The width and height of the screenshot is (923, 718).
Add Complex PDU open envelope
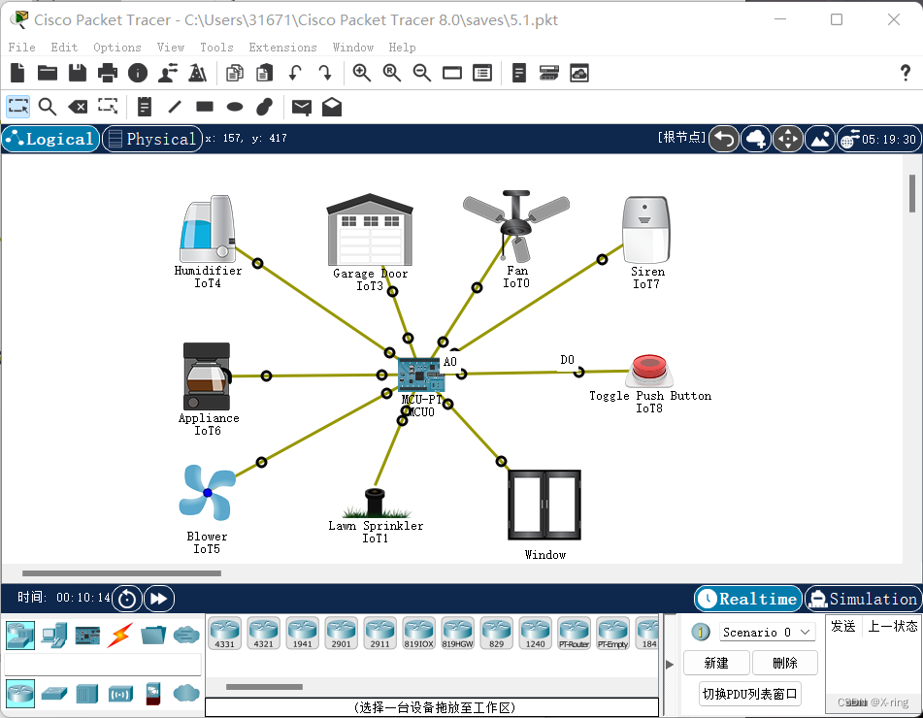coord(332,107)
